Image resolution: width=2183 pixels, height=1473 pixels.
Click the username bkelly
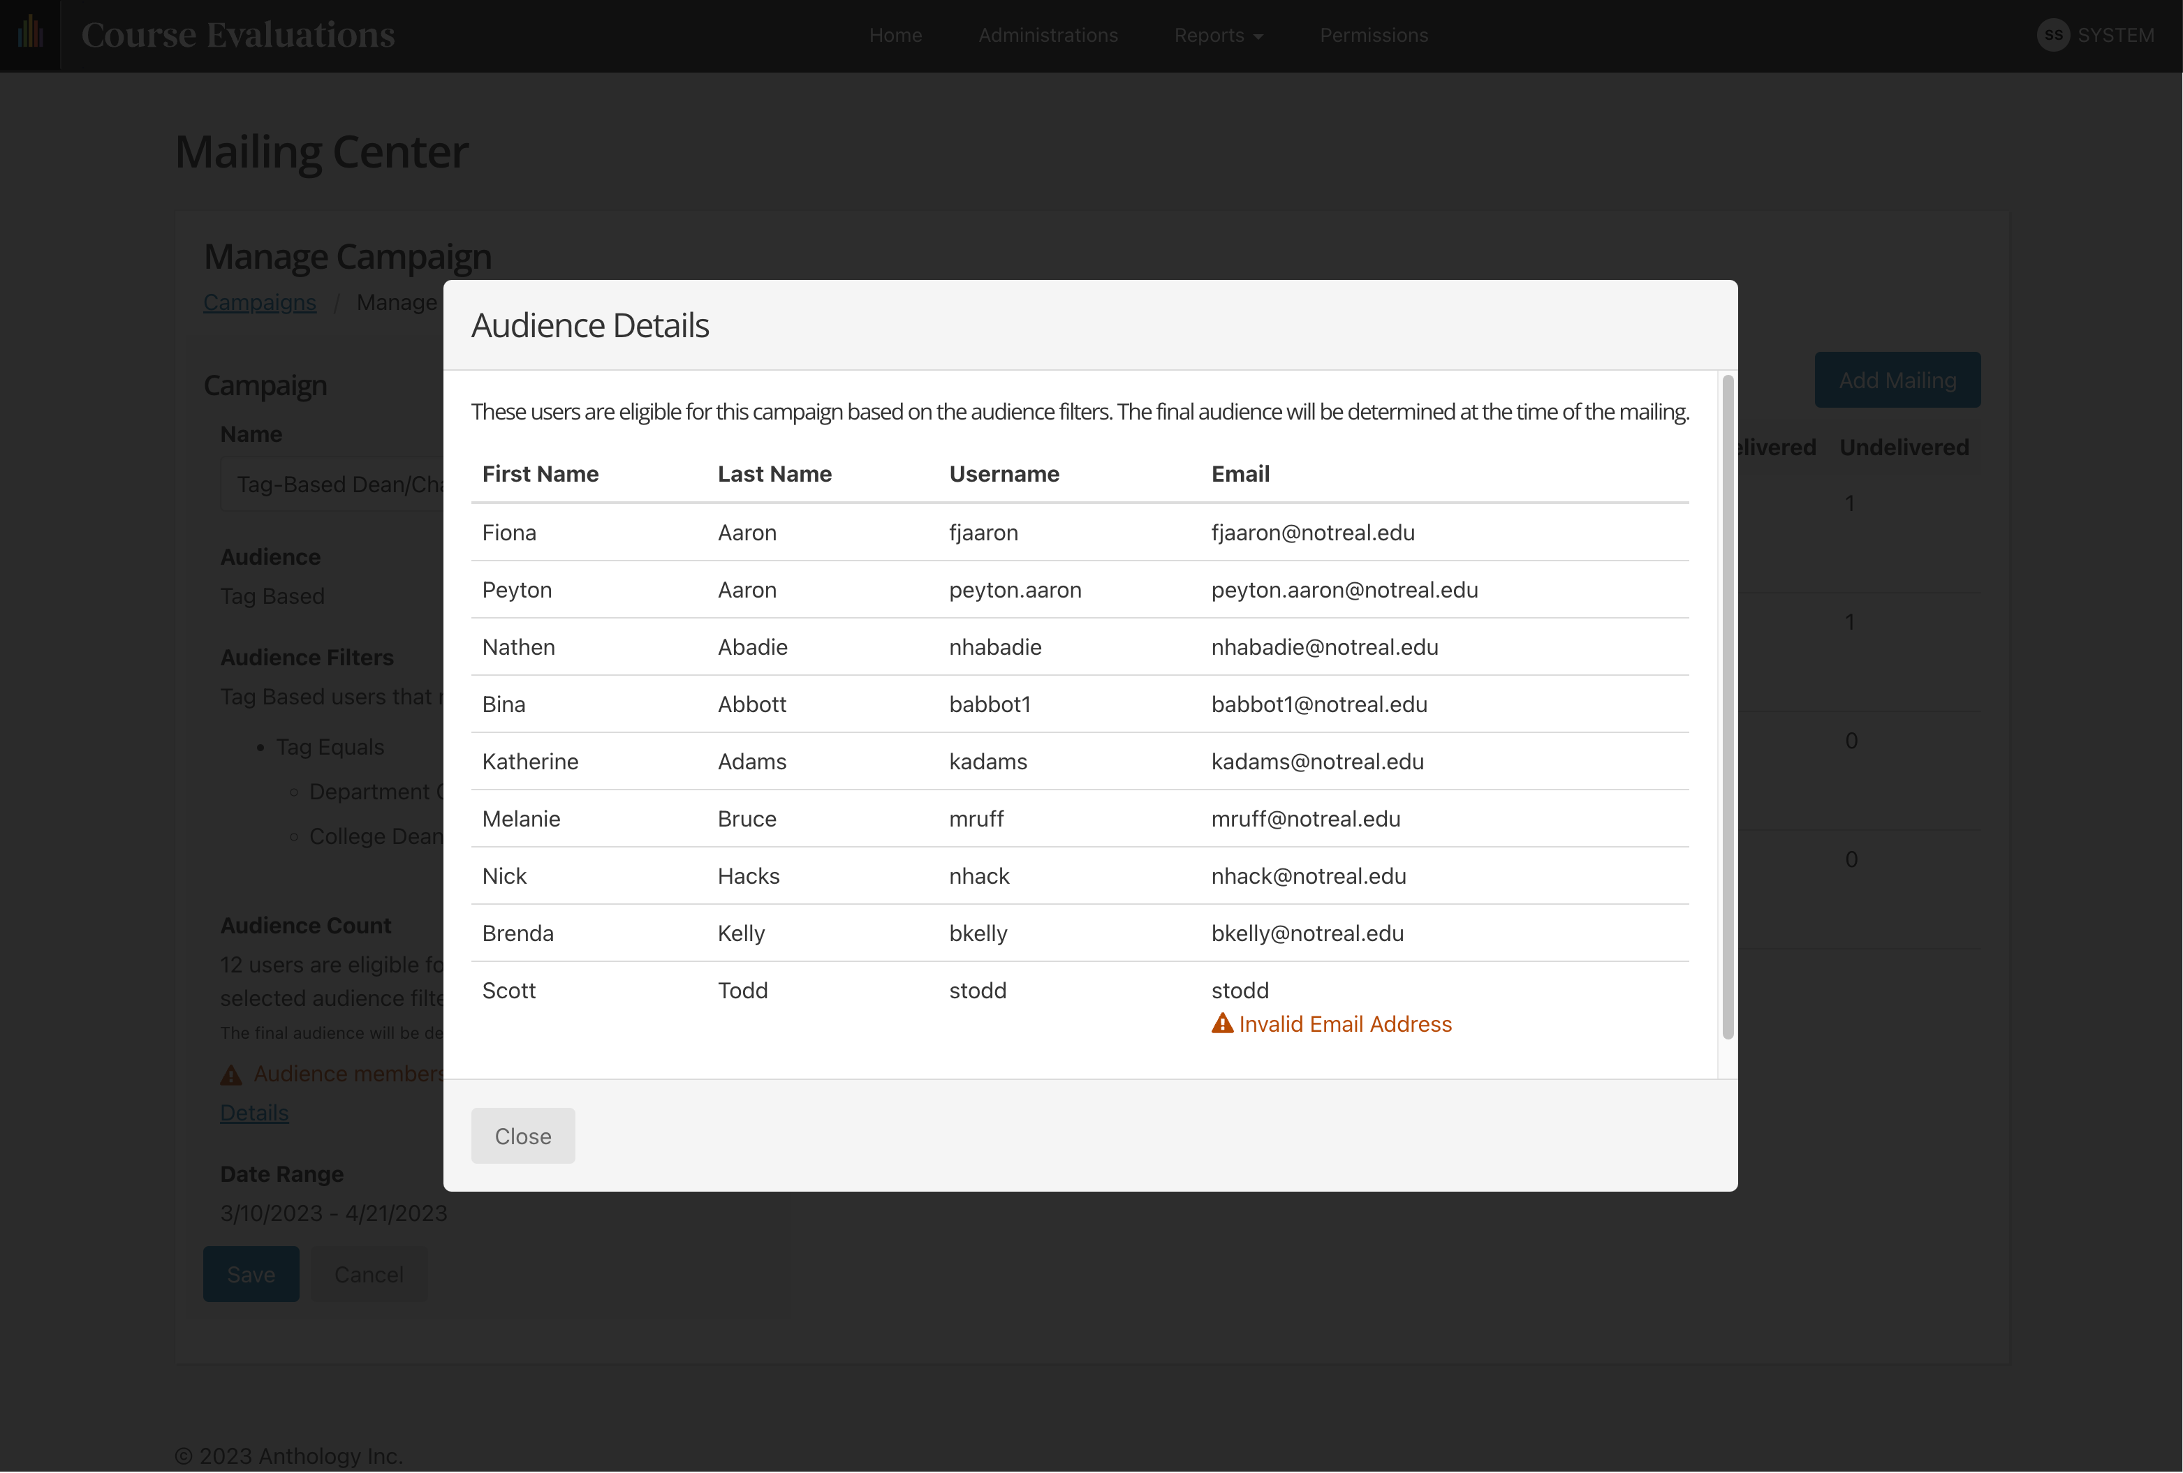(x=978, y=934)
